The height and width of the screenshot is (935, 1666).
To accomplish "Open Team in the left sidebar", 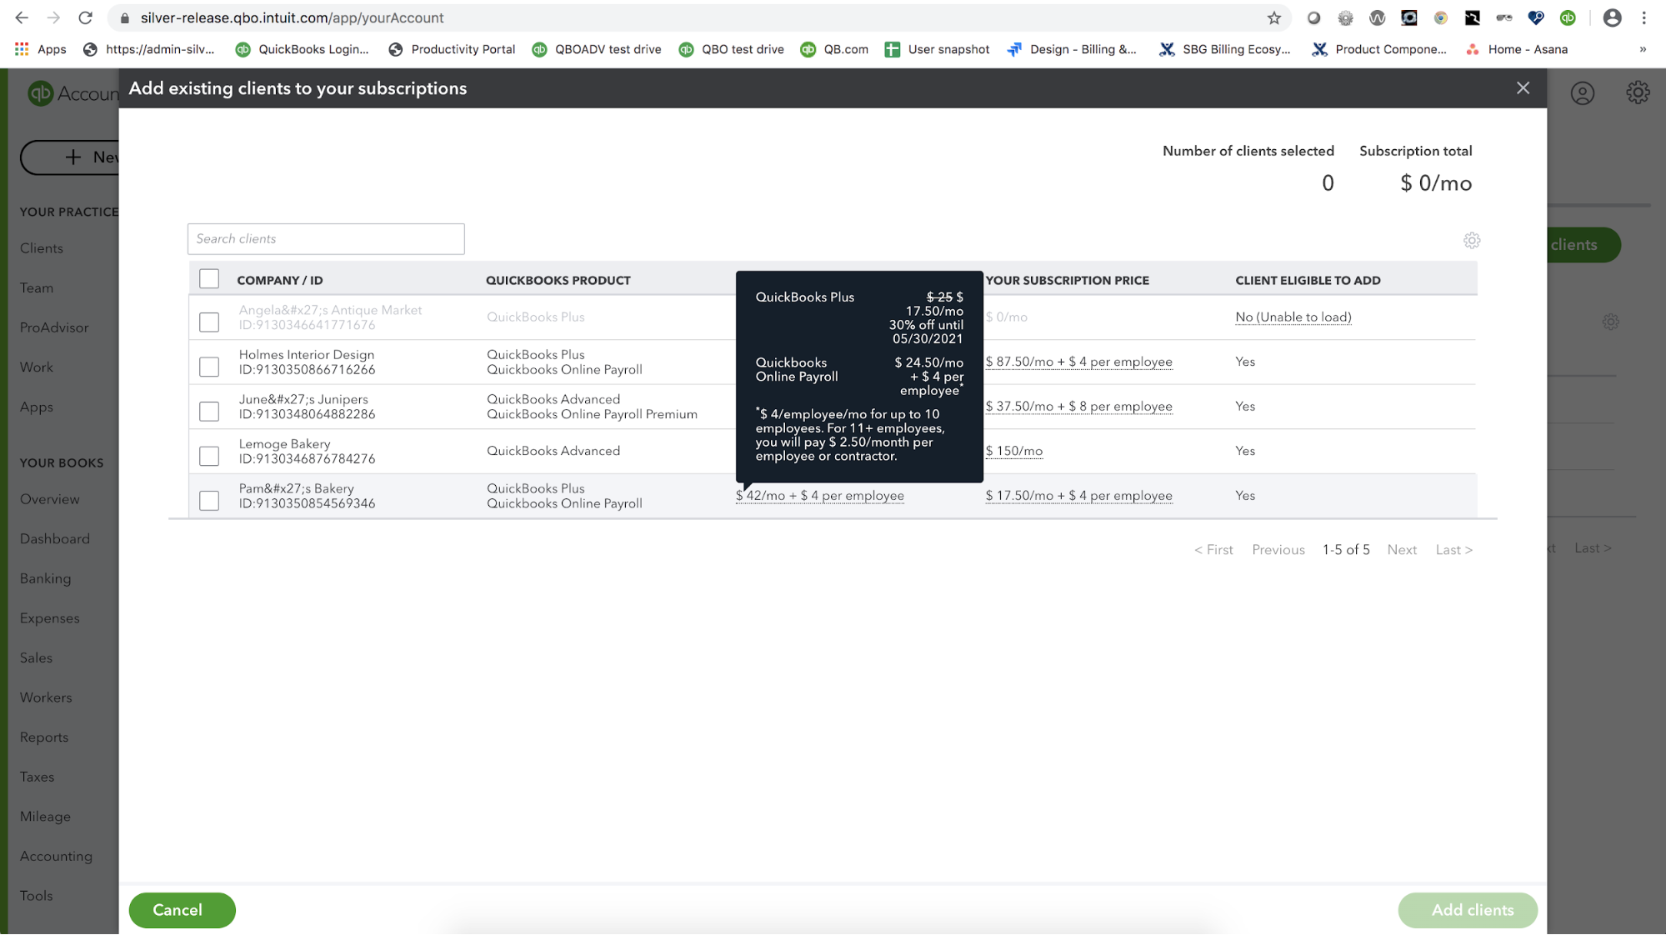I will pyautogui.click(x=37, y=288).
